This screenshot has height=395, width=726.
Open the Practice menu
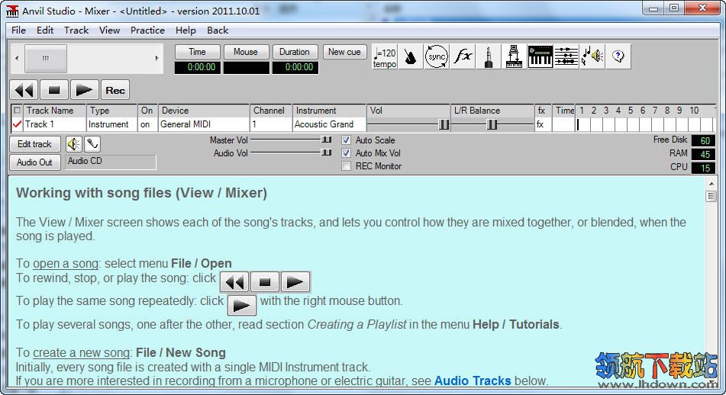click(x=147, y=30)
